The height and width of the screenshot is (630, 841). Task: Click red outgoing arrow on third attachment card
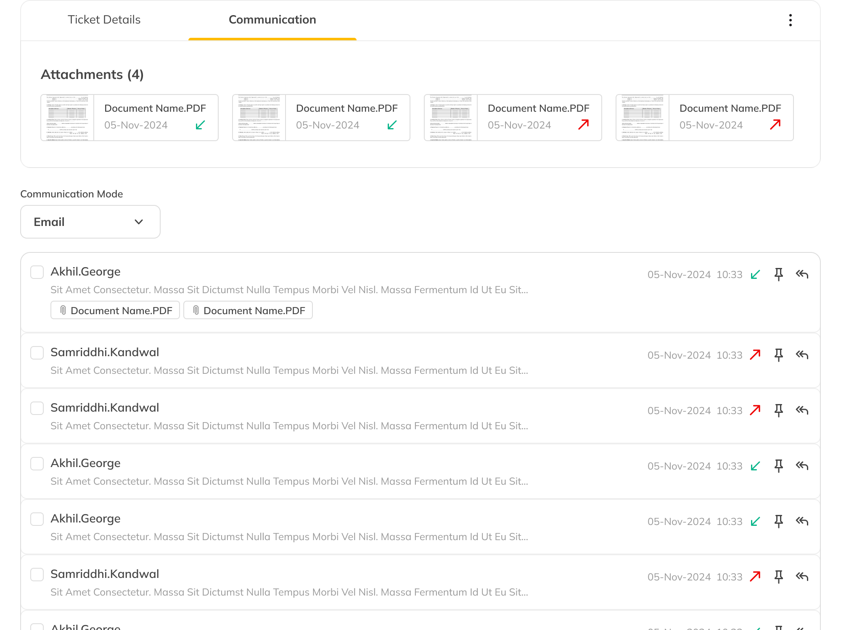click(584, 124)
